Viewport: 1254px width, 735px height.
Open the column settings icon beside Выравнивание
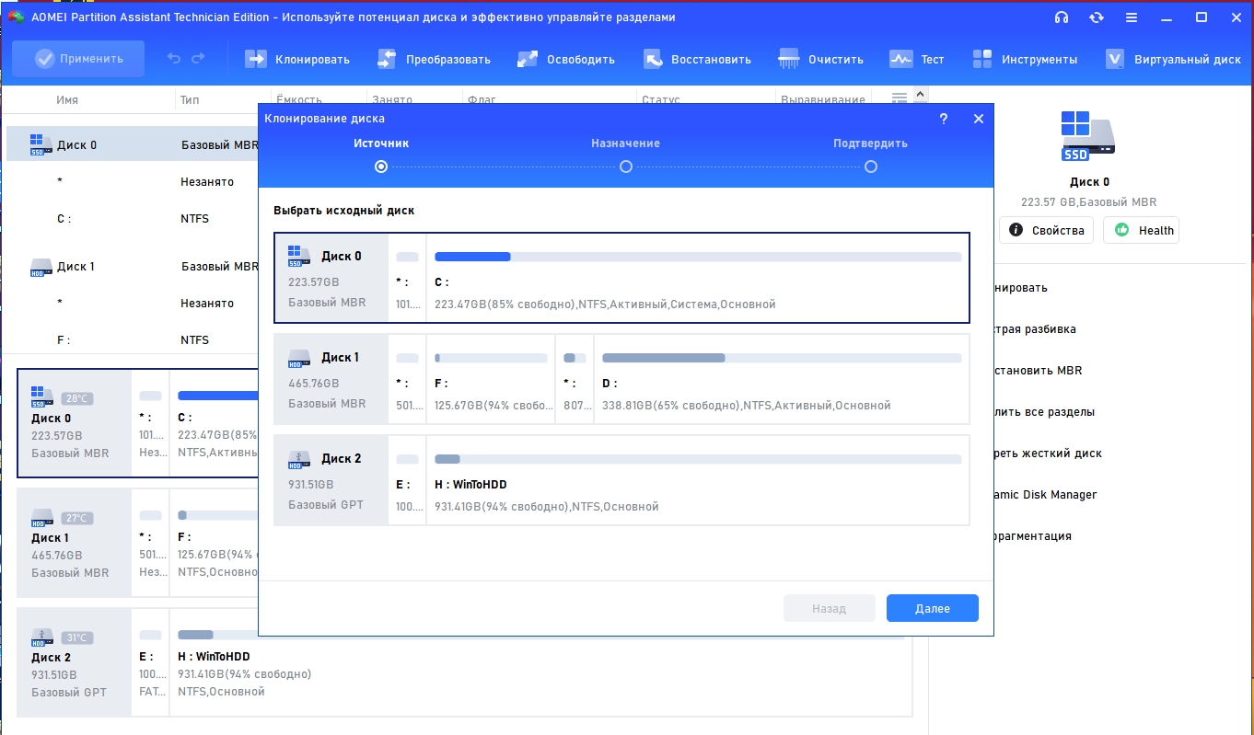tap(900, 98)
